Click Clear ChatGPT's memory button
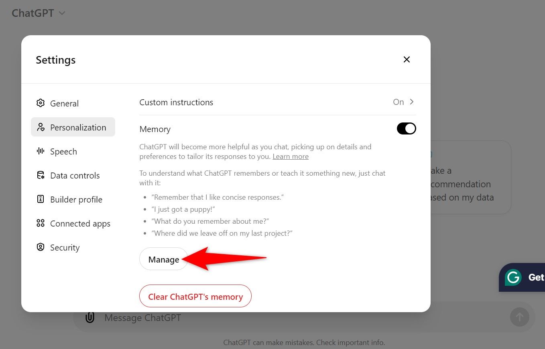 tap(195, 297)
